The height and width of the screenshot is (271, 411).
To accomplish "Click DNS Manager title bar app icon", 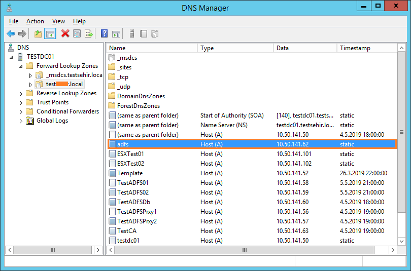I will [x=9, y=8].
